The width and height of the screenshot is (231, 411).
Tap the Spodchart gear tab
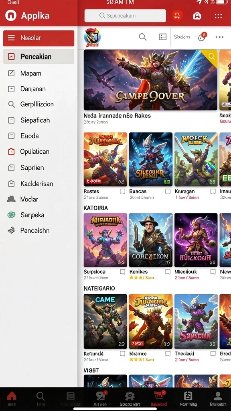point(130,399)
